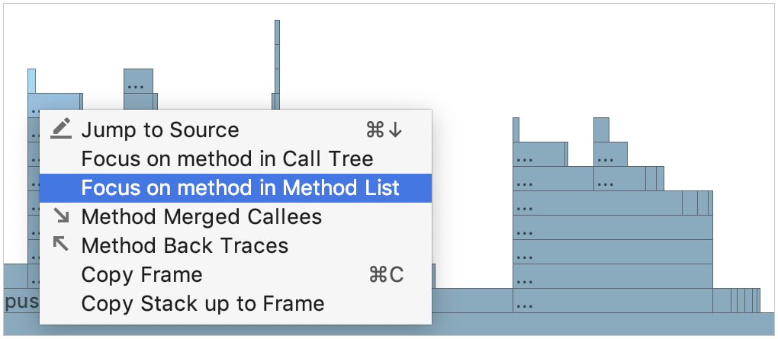Click the small top frame of the rightmost stack

[x=601, y=129]
